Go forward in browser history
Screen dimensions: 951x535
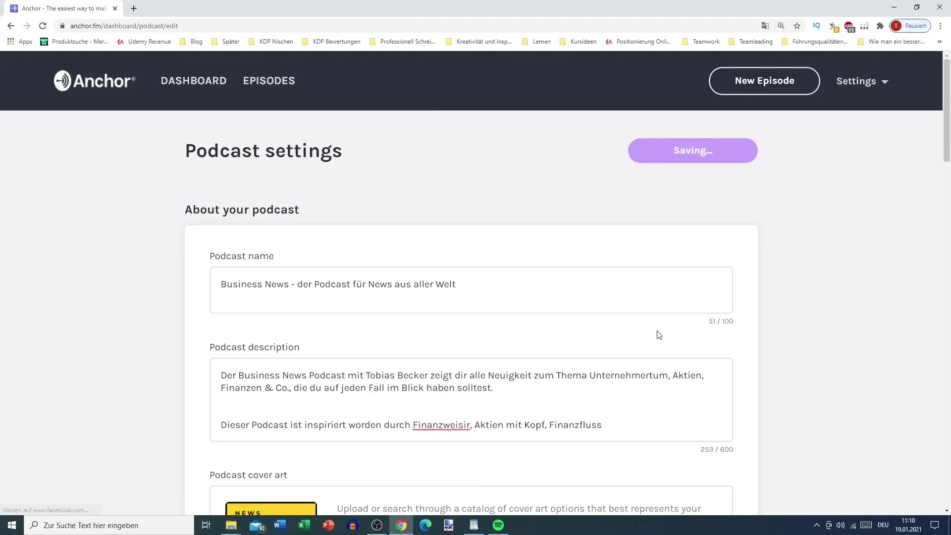[x=27, y=26]
